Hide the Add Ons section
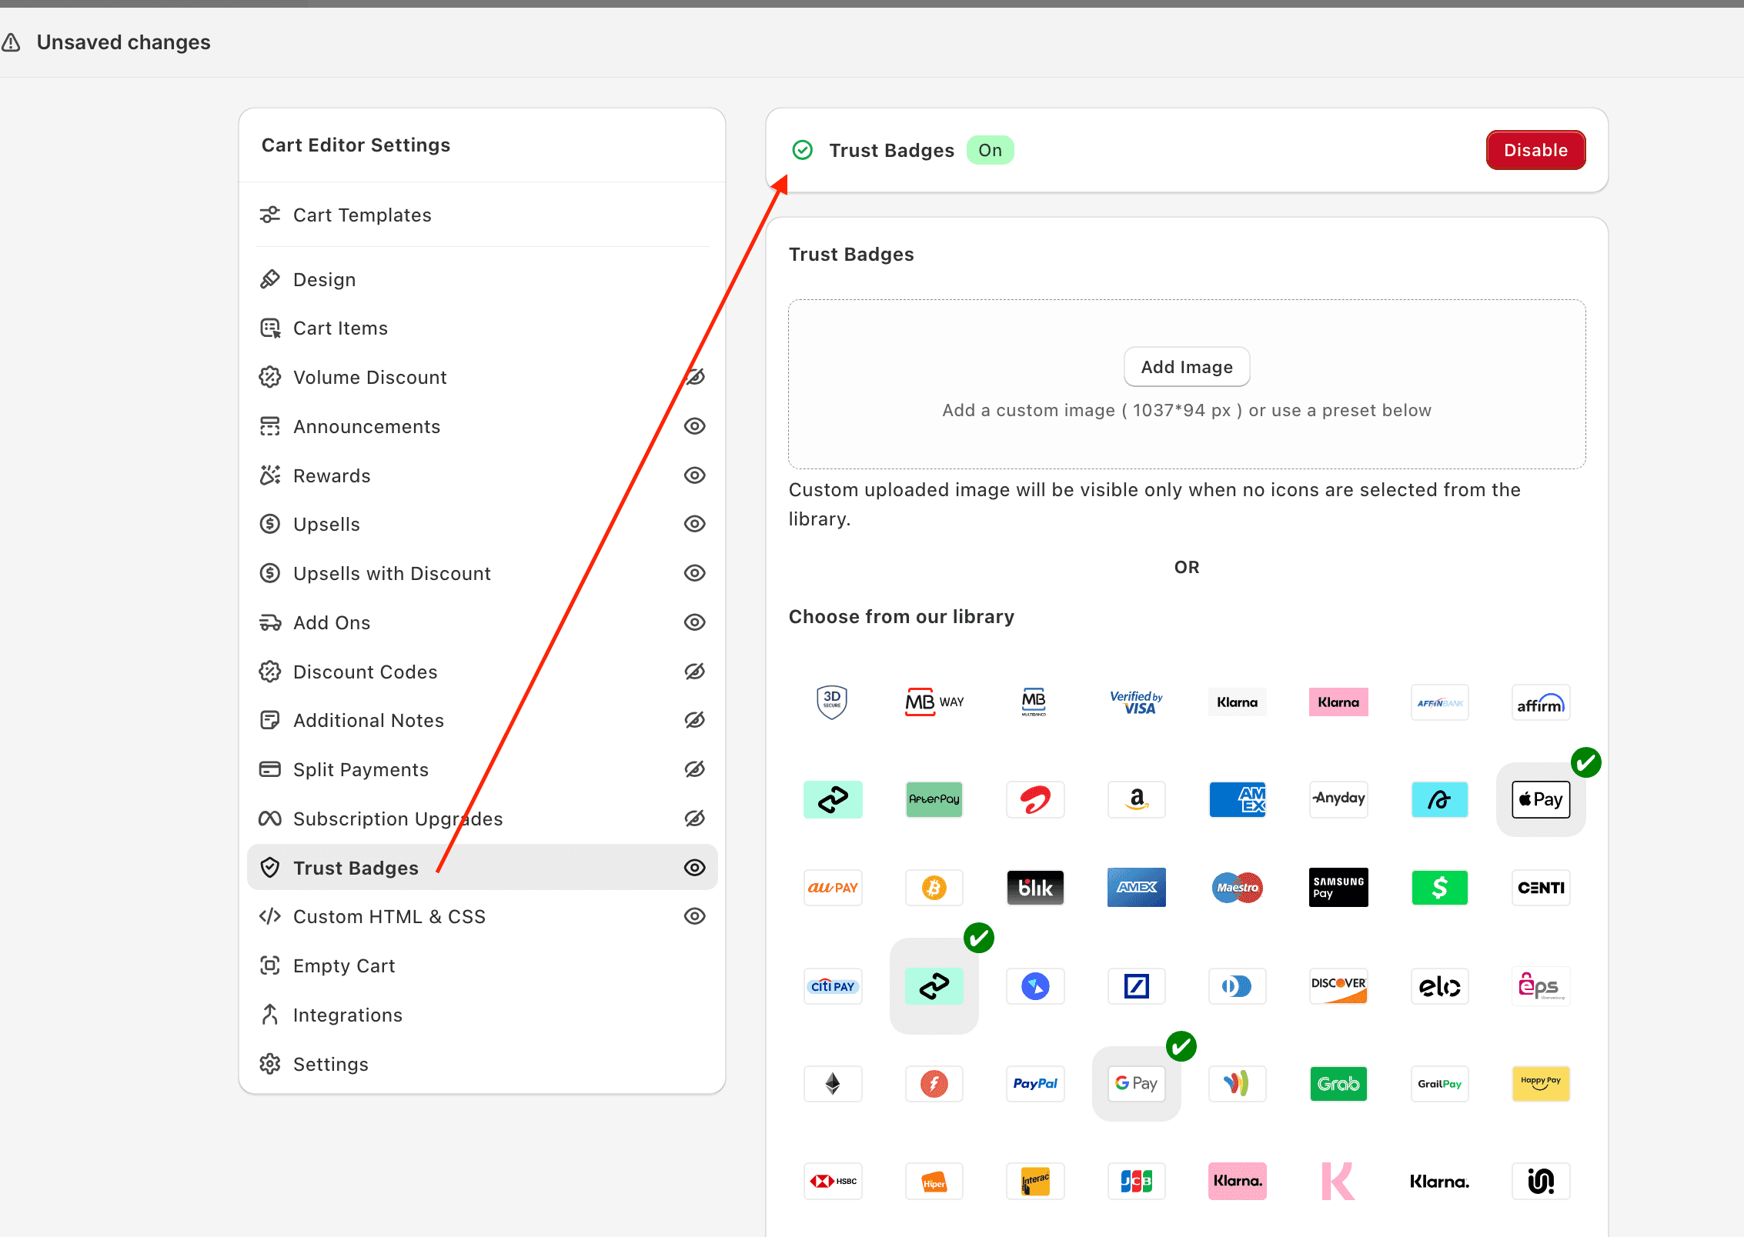The image size is (1744, 1237). (x=695, y=622)
